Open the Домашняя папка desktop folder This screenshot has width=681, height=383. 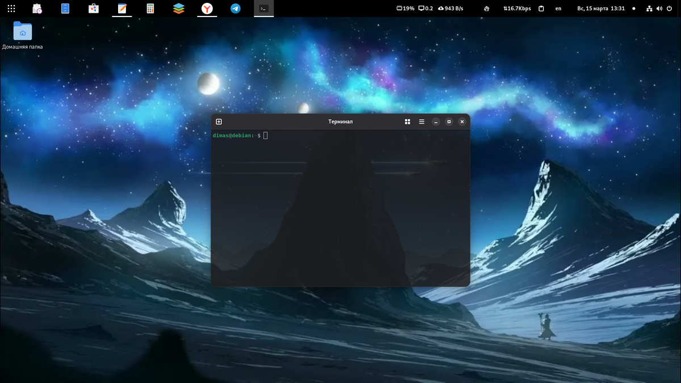[x=23, y=35]
